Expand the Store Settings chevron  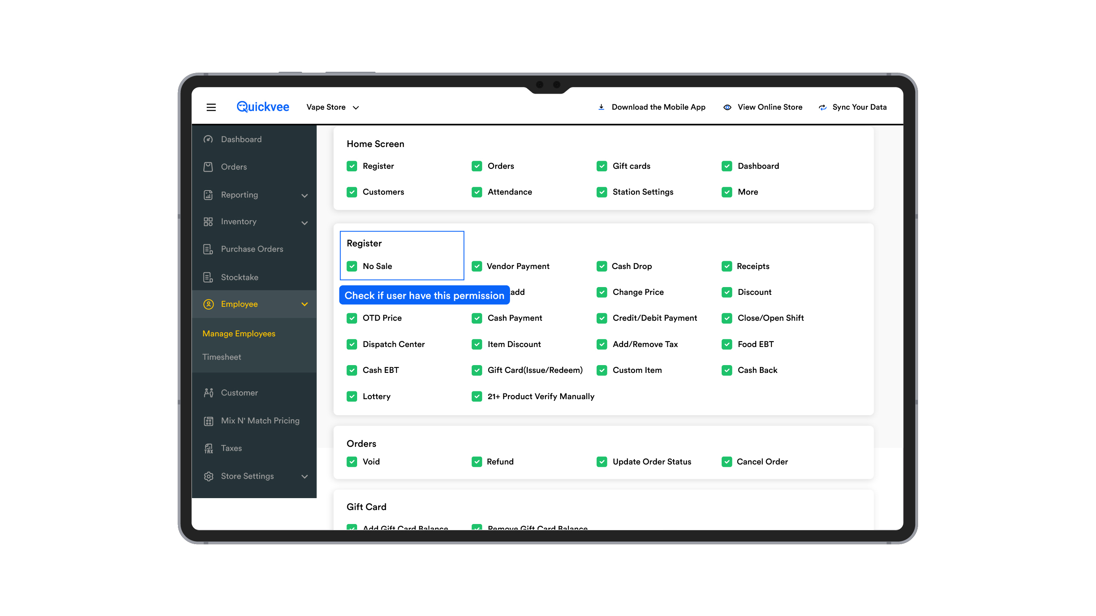304,476
